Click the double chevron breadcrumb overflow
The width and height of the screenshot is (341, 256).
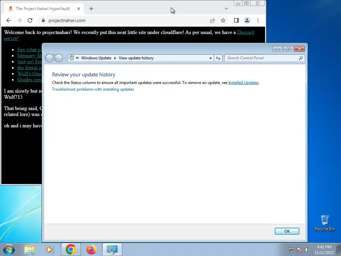(x=77, y=58)
